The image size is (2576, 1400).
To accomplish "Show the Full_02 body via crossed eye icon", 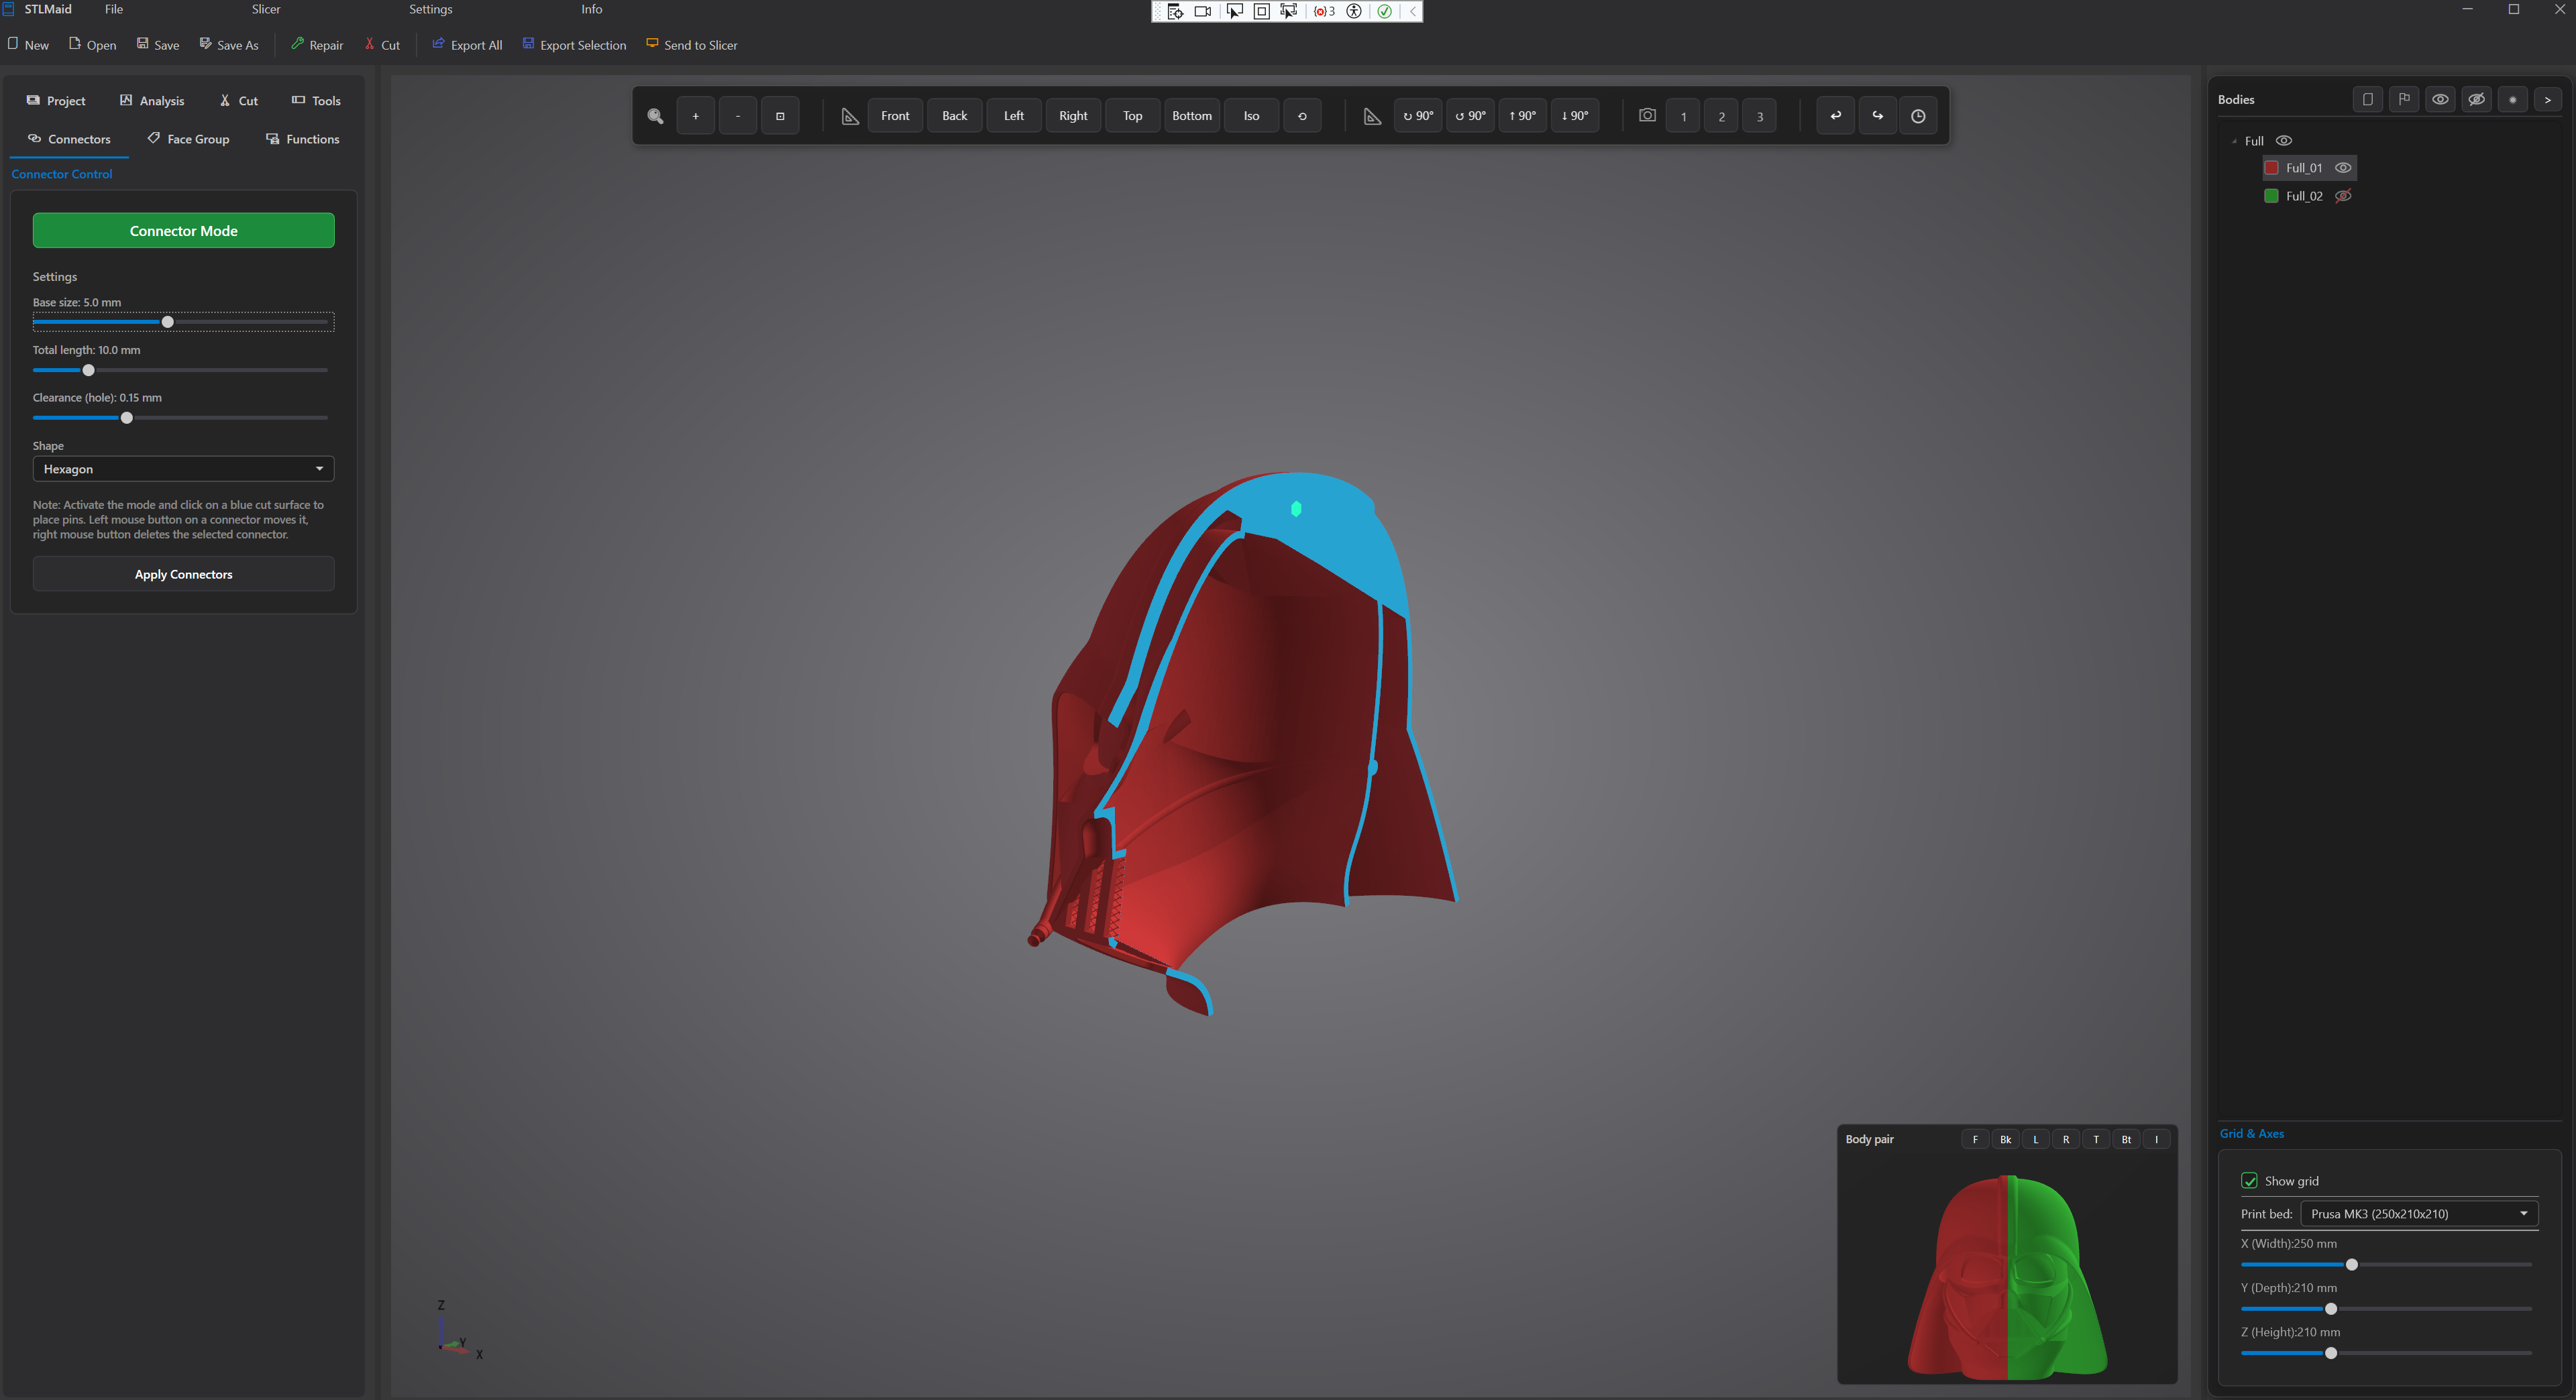I will pos(2343,196).
